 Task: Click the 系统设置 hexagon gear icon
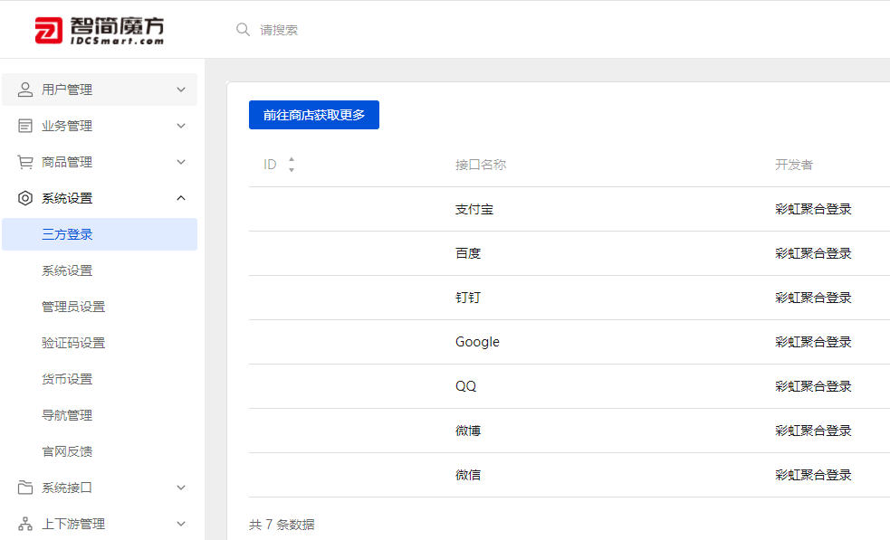point(25,198)
